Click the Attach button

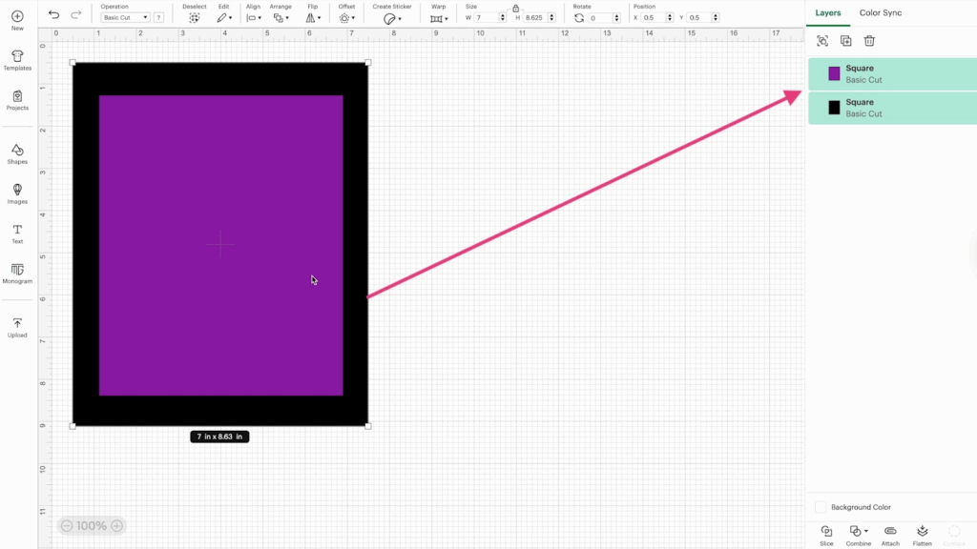(x=890, y=535)
